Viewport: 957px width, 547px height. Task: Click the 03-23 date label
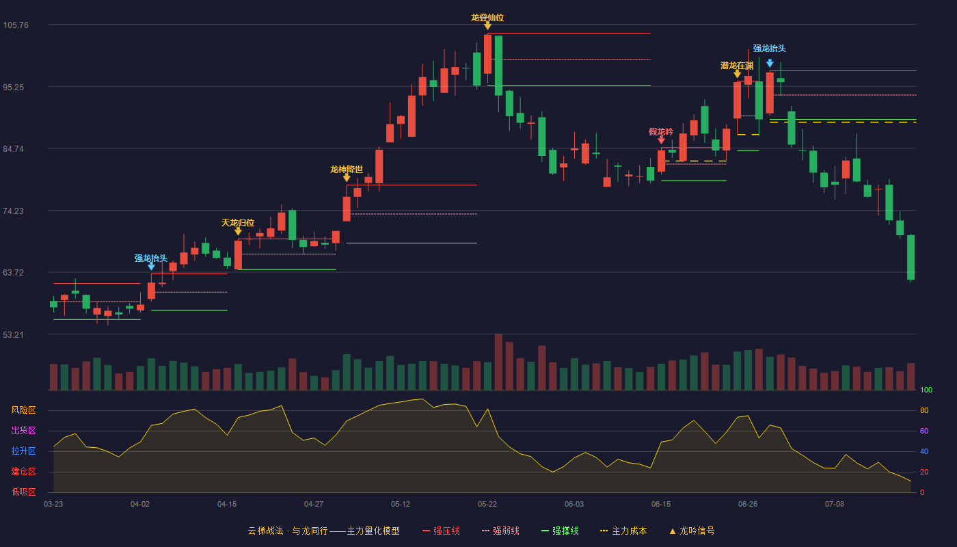(53, 504)
